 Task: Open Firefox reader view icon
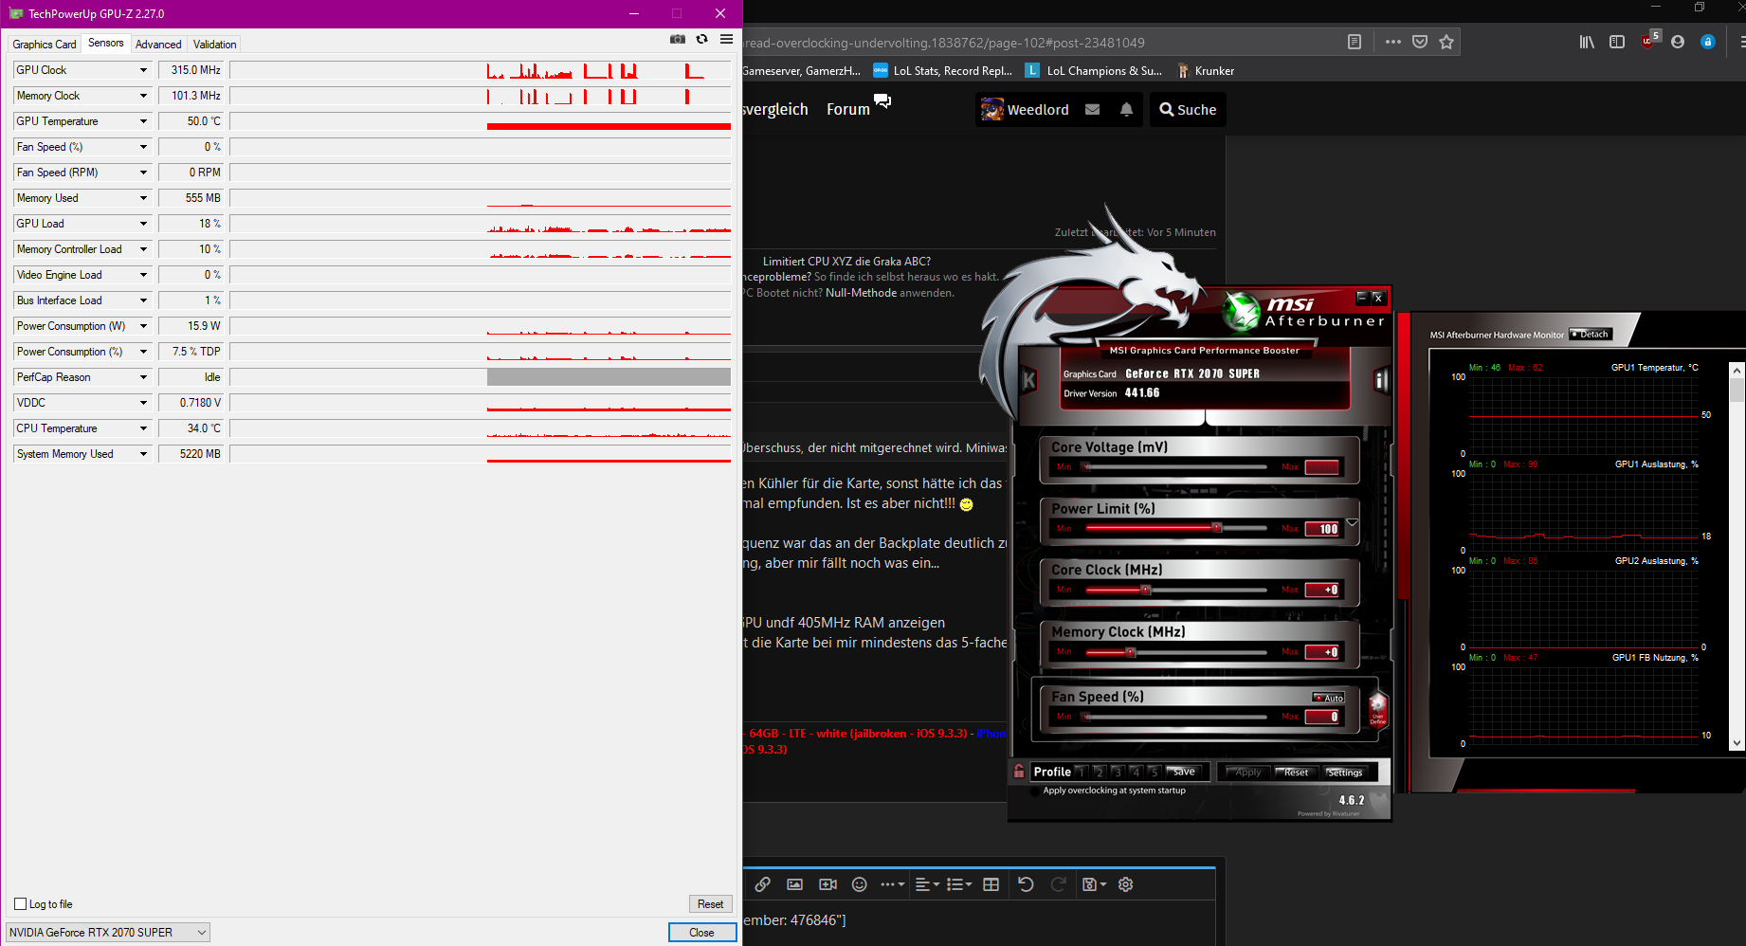1355,42
